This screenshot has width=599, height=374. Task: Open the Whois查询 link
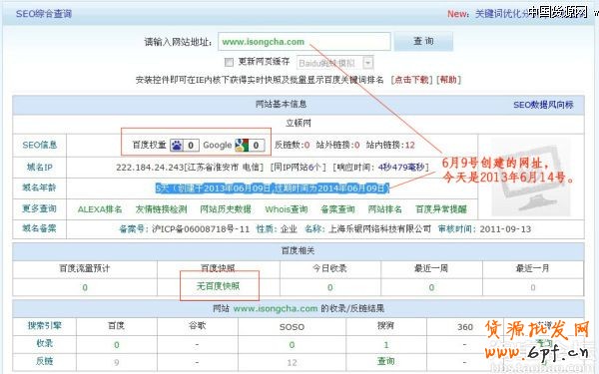287,209
